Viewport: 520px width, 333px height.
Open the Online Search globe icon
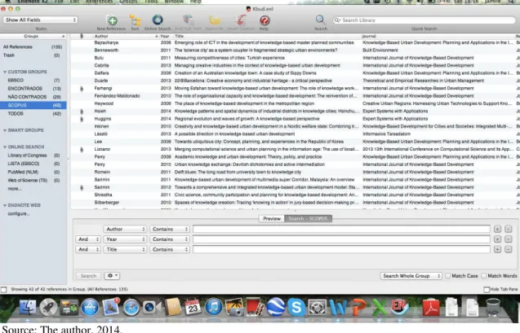point(158,20)
